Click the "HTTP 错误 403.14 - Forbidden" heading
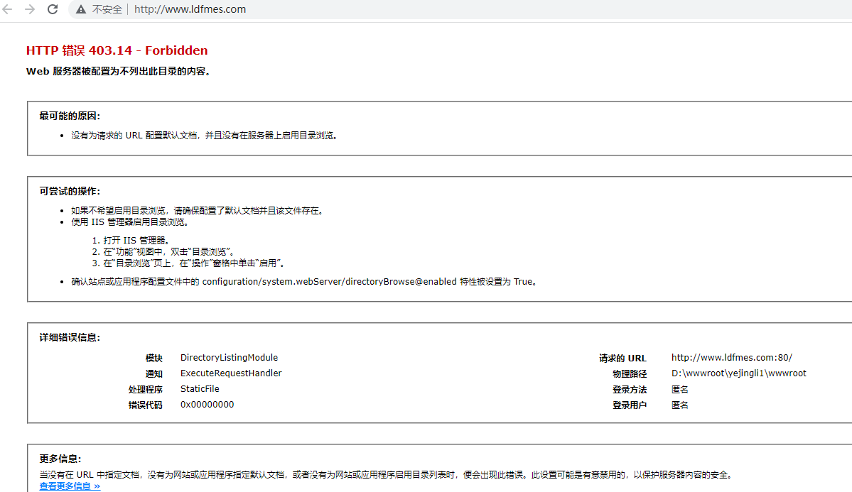This screenshot has height=492, width=852. pyautogui.click(x=117, y=50)
